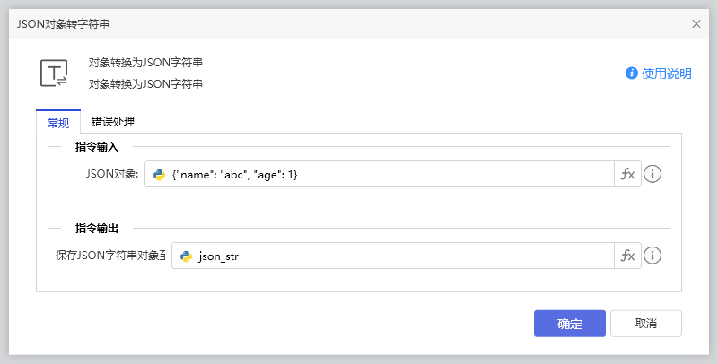Click the 保存JSON字符串对象 output label

pos(109,256)
